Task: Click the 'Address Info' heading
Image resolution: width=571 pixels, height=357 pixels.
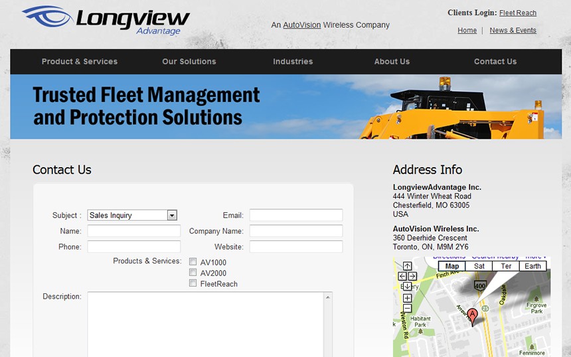Action: coord(428,170)
